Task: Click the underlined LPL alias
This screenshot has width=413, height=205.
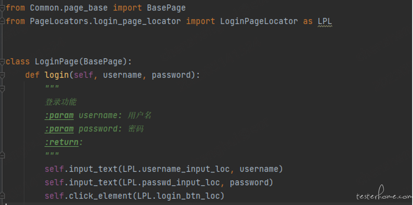Action: coord(325,21)
